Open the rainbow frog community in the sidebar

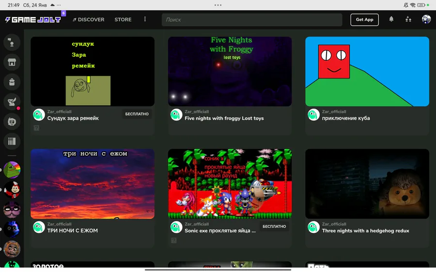(x=12, y=170)
